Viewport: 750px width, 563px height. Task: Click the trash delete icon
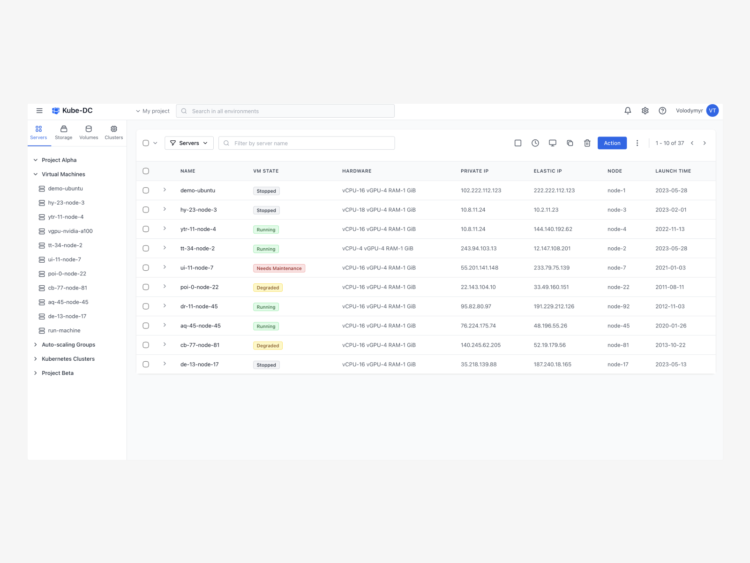tap(587, 143)
